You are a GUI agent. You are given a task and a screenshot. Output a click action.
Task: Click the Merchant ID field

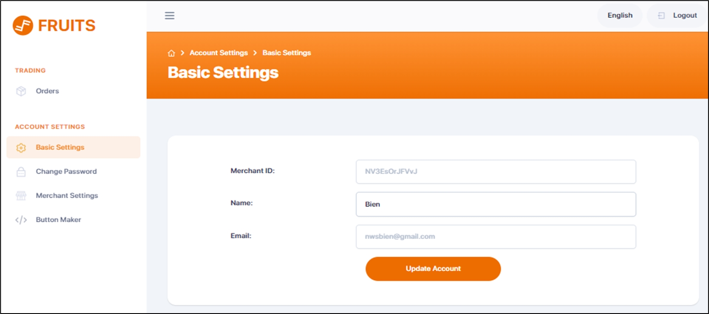(x=495, y=172)
